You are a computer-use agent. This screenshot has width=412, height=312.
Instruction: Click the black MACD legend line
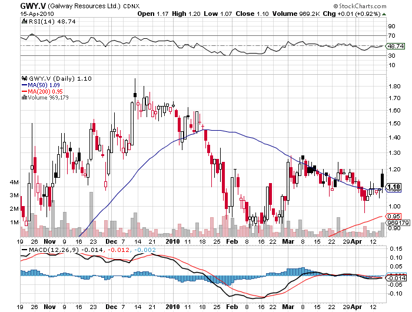point(25,250)
